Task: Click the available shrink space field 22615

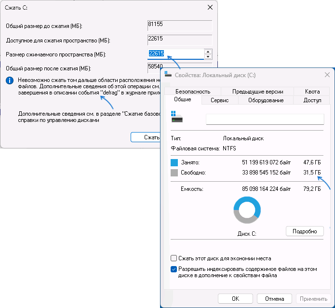Action: pyautogui.click(x=180, y=40)
